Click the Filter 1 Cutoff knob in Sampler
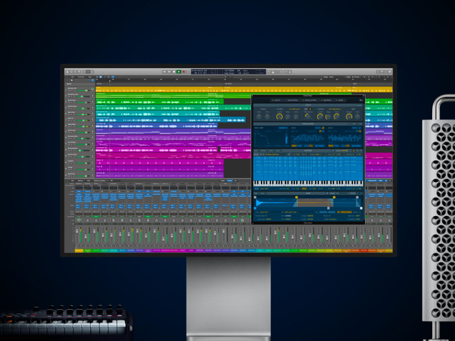This screenshot has height=341, width=455. (x=279, y=117)
